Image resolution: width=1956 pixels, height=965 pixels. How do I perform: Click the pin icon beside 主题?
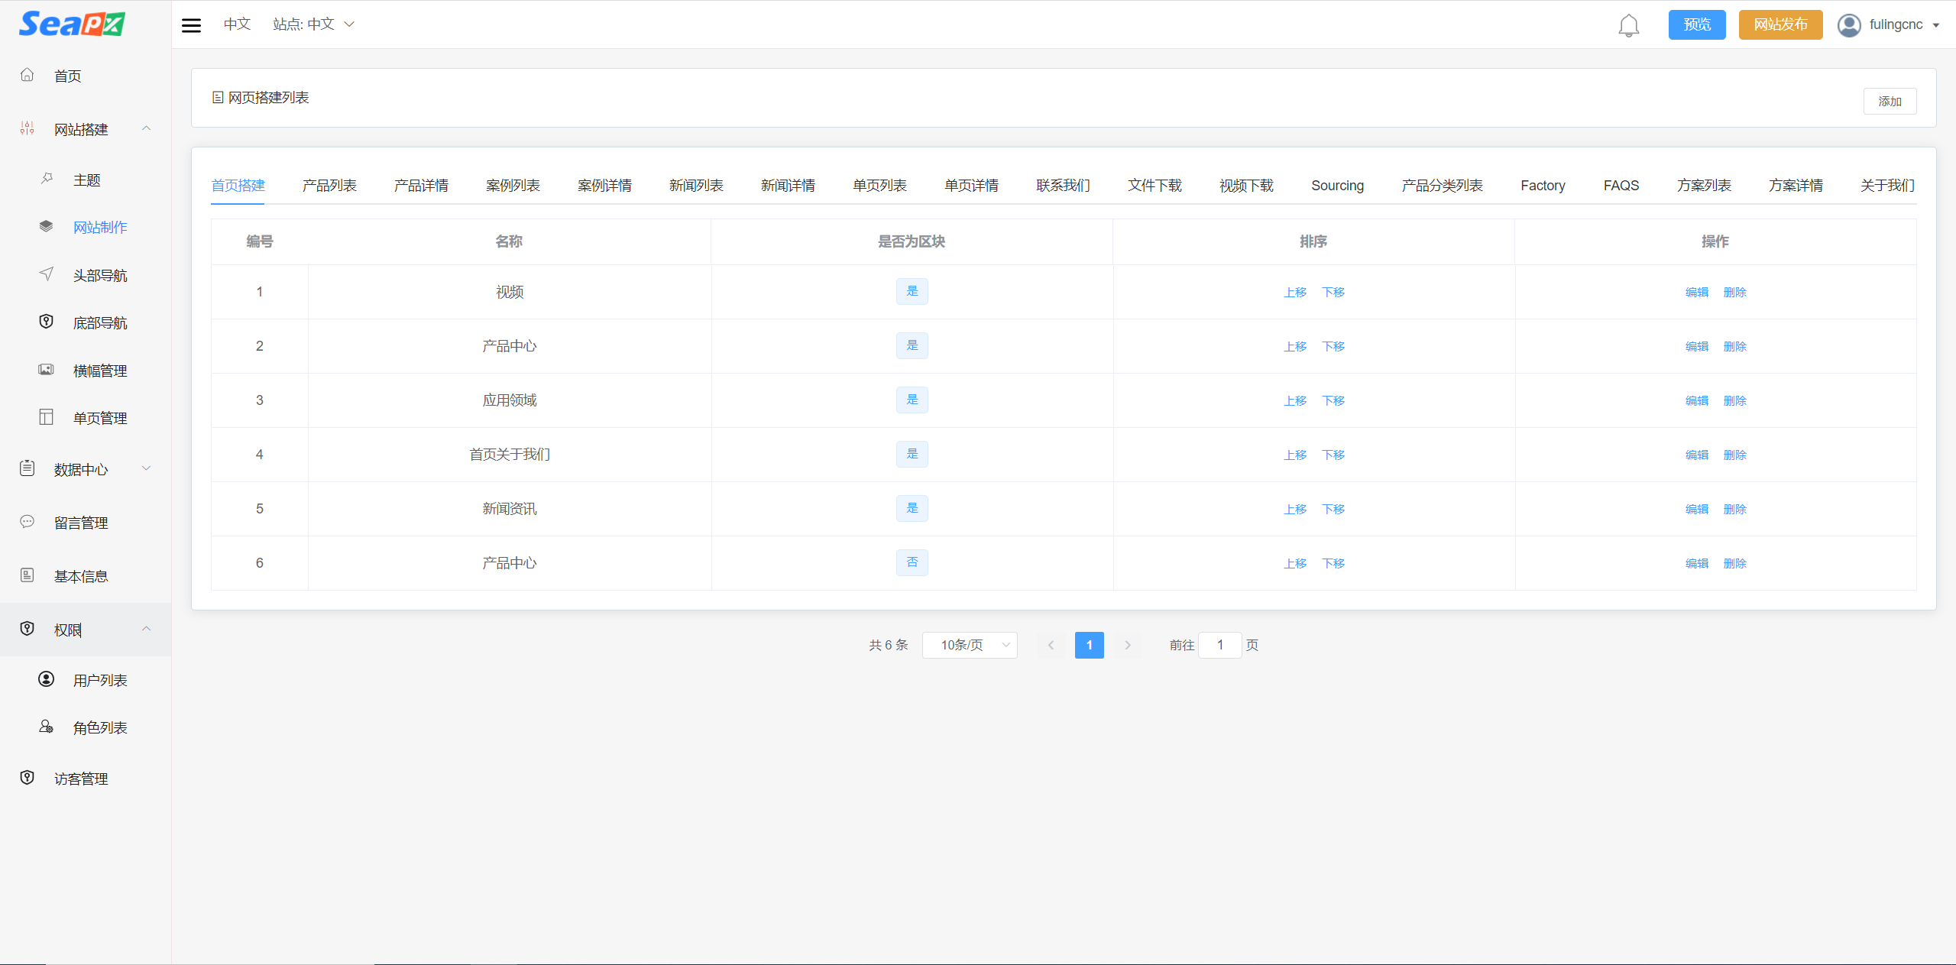click(47, 179)
